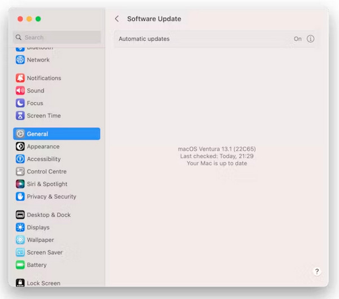The image size is (339, 299).
Task: Click the Last checked time text
Action: [x=217, y=156]
